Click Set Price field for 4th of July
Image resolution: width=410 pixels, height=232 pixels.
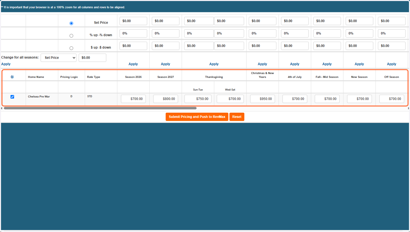pyautogui.click(x=295, y=21)
